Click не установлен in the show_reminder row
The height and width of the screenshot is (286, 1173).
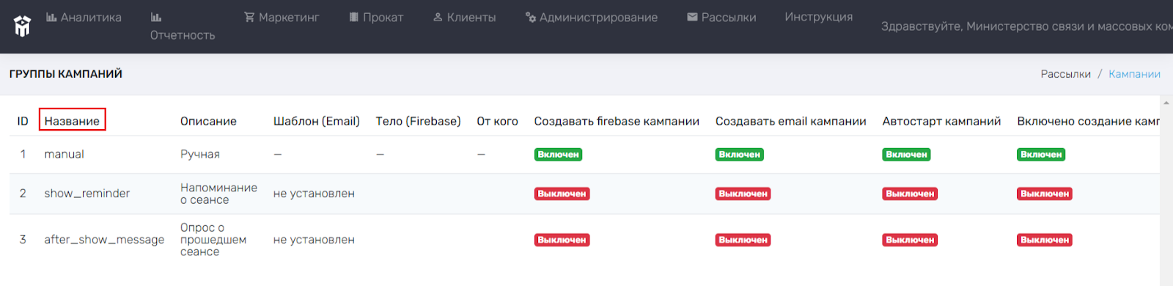(x=314, y=194)
